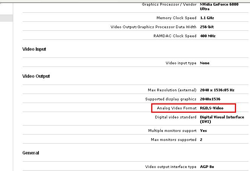Click the NVidia GeForce 6800 Ultra value
The width and height of the screenshot is (250, 171).
tap(219, 6)
